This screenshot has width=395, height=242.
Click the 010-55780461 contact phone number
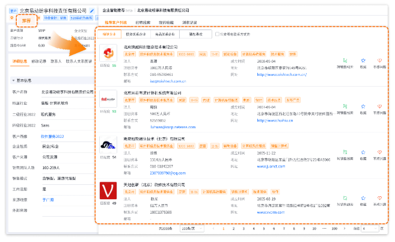pos(161,75)
